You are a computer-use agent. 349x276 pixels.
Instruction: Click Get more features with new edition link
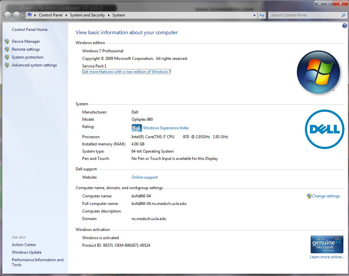point(126,72)
